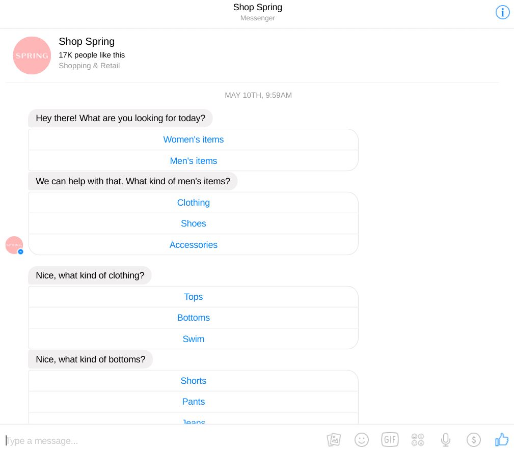
Task: Choose the Men's items option
Action: pos(194,160)
